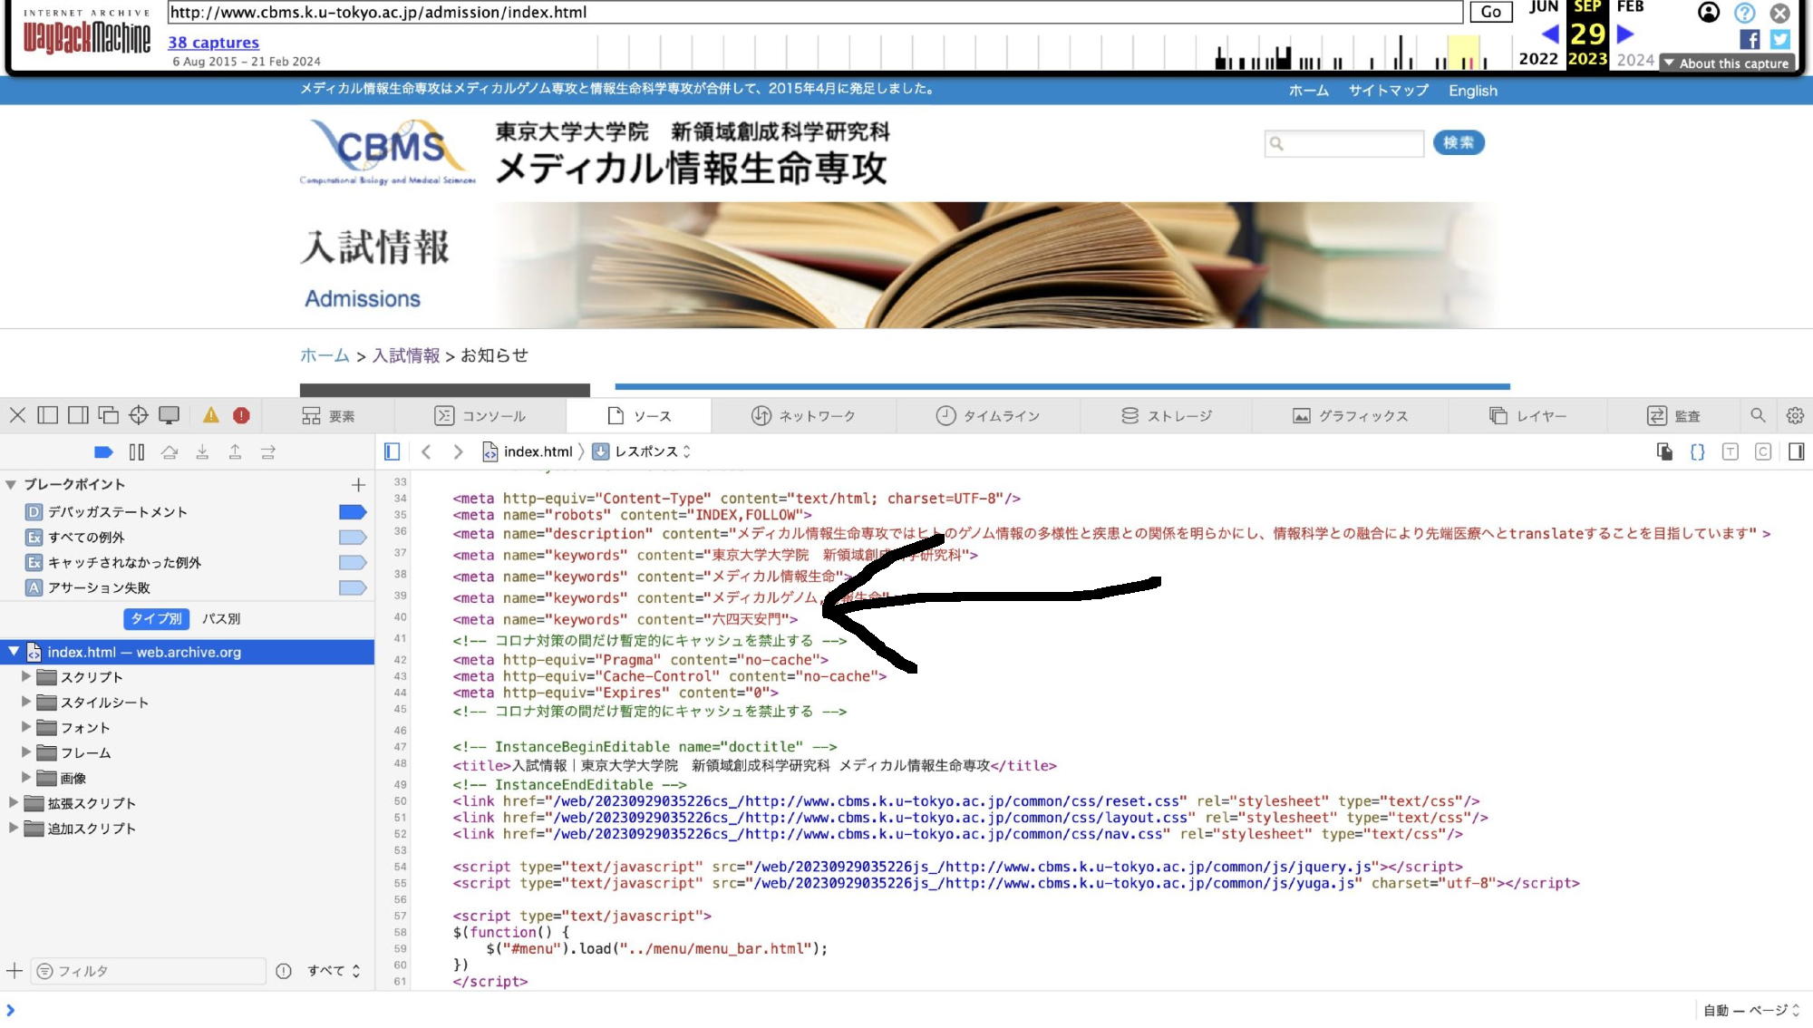Screen dimensions: 1813x1028
Task: Toggle アサーション失敗 breakpoint
Action: pos(353,588)
